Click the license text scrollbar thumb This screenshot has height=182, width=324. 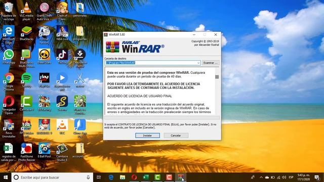217,77
